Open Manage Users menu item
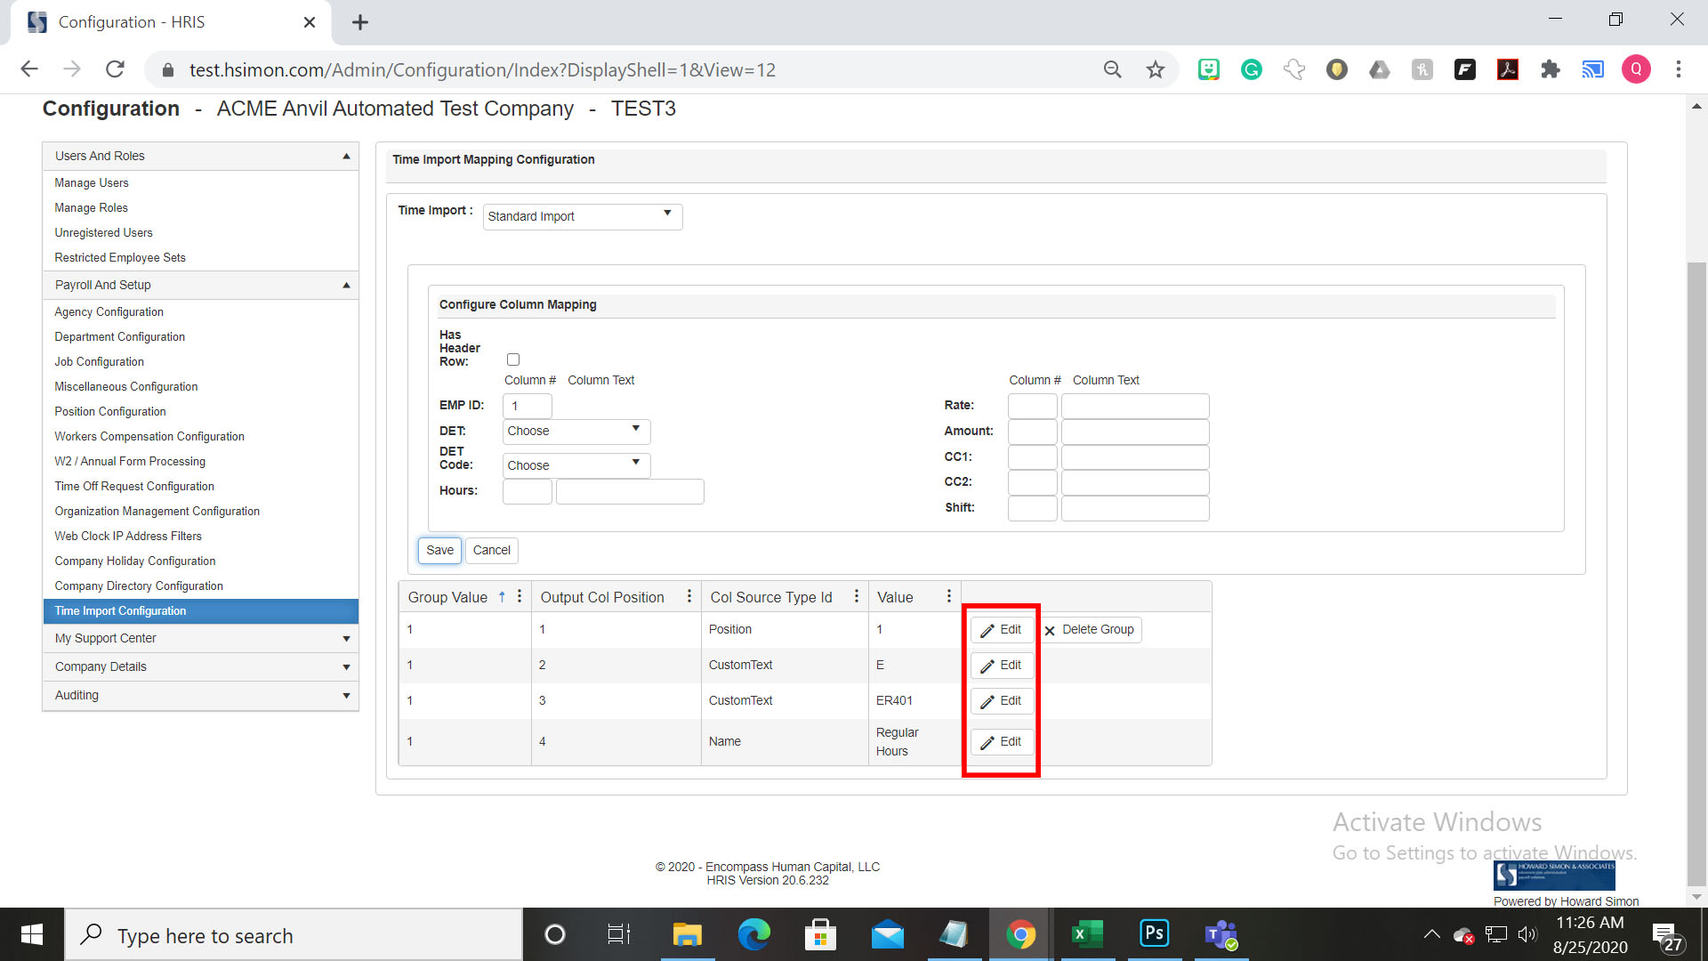Viewport: 1708px width, 961px height. click(92, 182)
